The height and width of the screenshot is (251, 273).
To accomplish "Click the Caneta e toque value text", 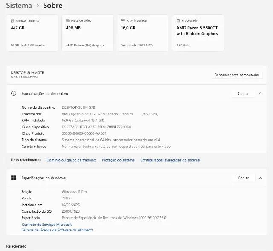I will pos(116,147).
